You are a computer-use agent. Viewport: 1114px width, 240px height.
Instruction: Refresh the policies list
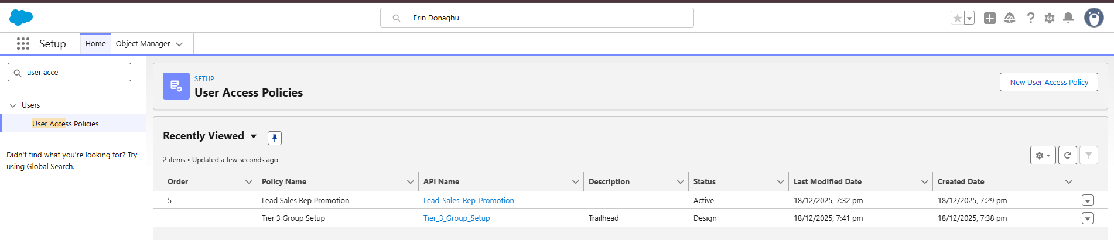point(1067,155)
